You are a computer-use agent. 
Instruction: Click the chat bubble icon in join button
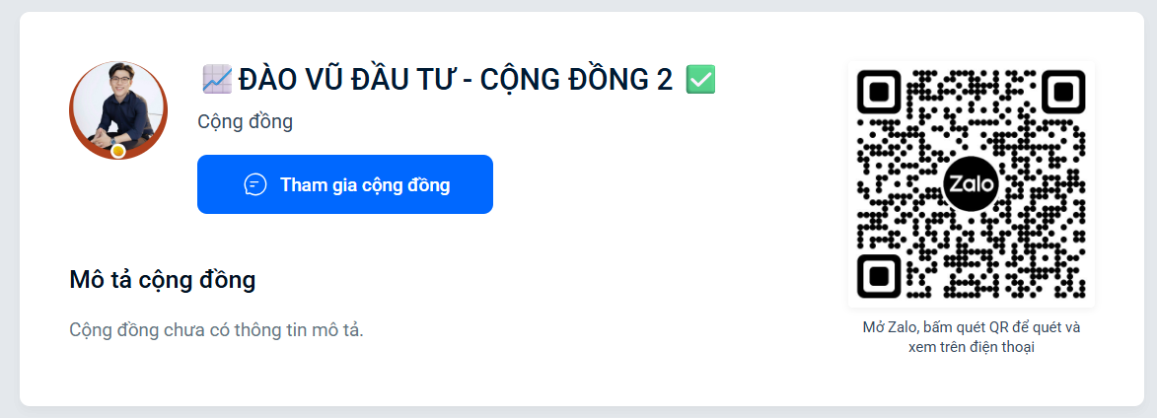point(255,184)
